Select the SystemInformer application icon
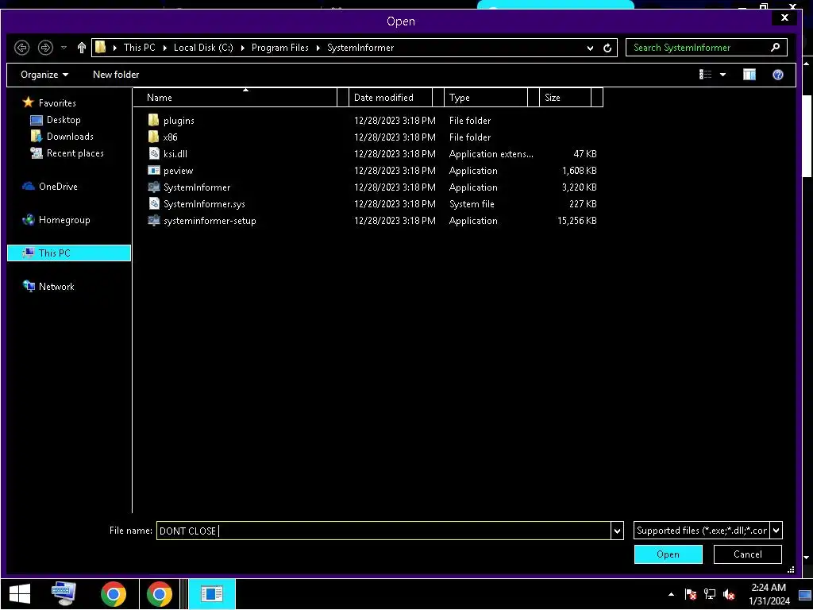 point(154,187)
